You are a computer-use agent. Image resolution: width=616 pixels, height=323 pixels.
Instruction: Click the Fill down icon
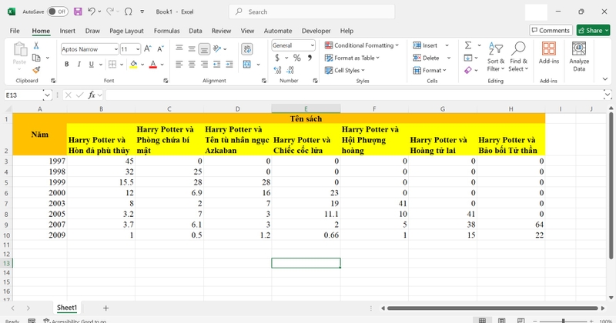[x=468, y=58]
